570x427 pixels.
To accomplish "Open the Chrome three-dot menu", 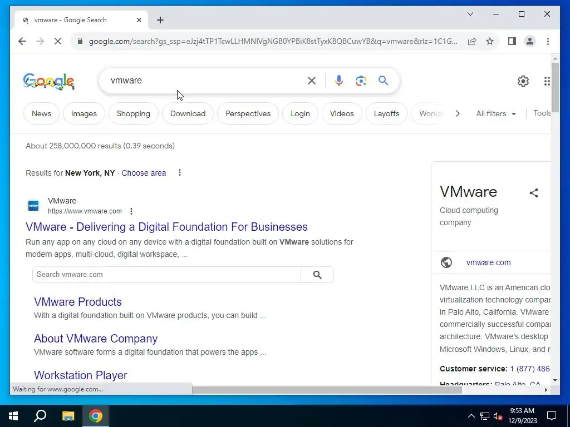I will pyautogui.click(x=548, y=41).
